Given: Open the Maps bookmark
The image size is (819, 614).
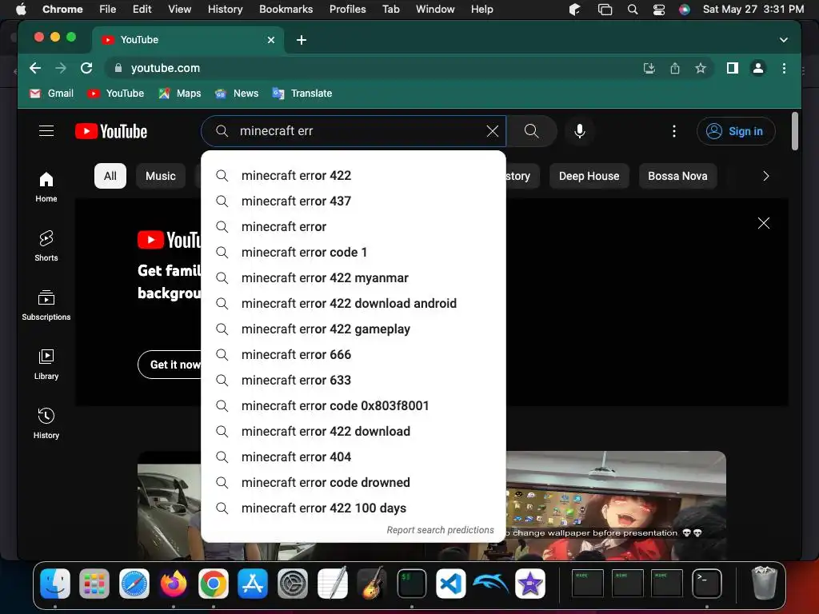Looking at the screenshot, I should (x=180, y=94).
